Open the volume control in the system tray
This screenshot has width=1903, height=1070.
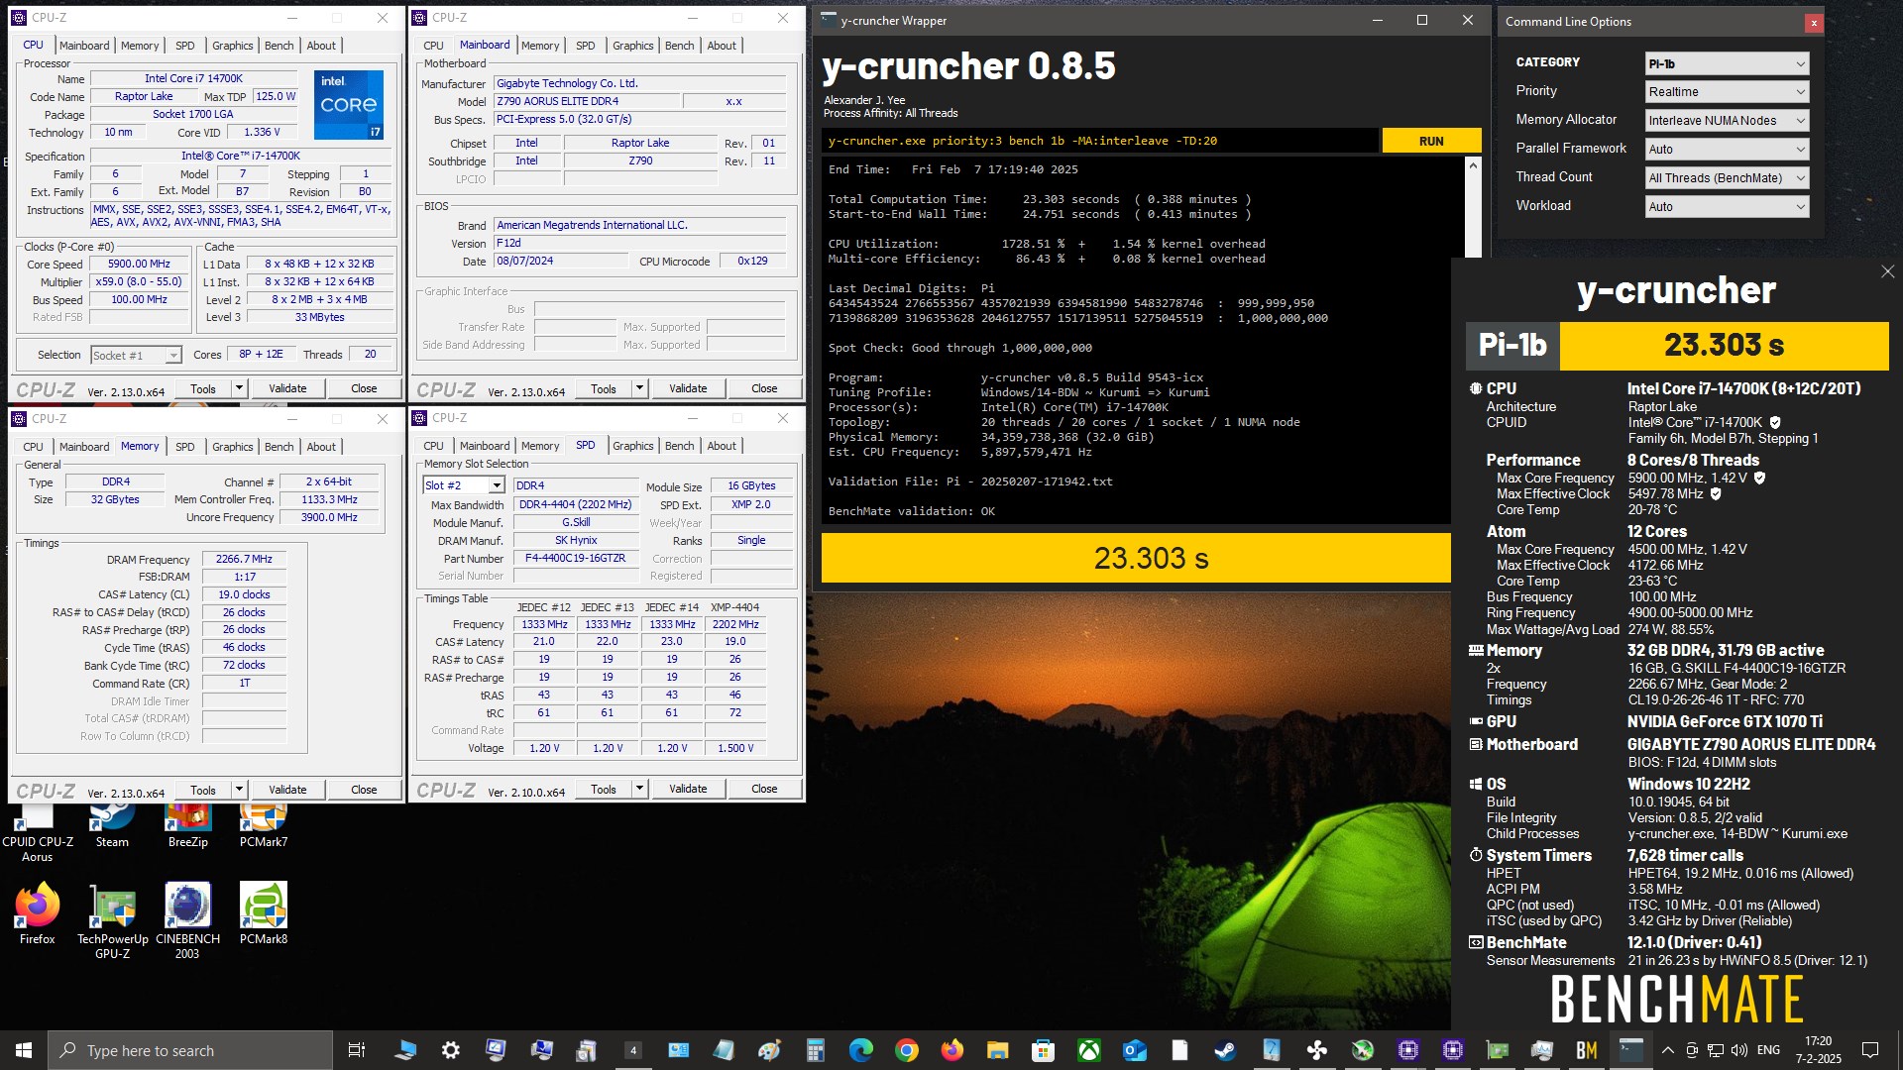[1740, 1050]
